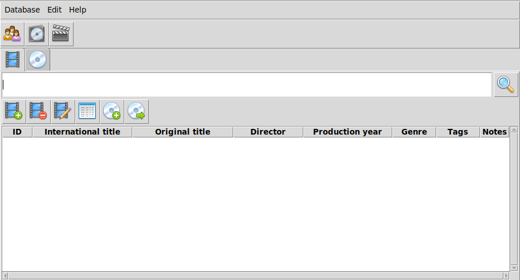Open the people management icon
This screenshot has width=520, height=280.
point(13,34)
